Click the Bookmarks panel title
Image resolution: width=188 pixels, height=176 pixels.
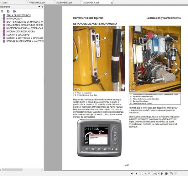(5, 7)
